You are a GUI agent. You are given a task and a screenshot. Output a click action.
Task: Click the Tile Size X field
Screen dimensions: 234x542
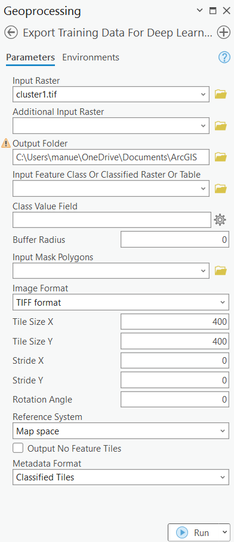click(175, 322)
